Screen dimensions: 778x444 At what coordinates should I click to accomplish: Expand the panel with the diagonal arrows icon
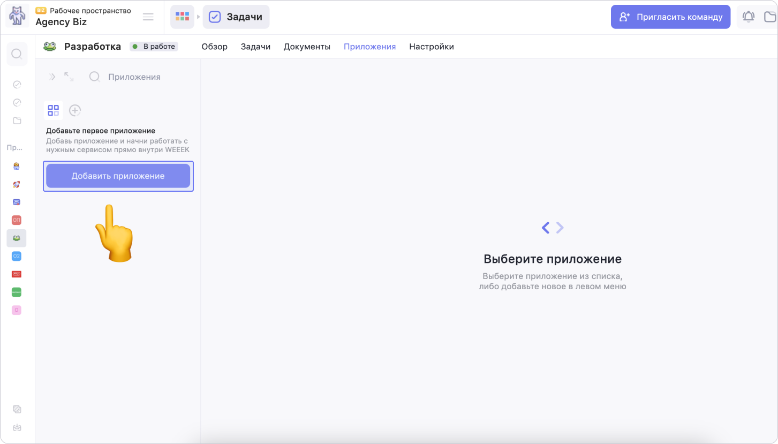tap(69, 77)
